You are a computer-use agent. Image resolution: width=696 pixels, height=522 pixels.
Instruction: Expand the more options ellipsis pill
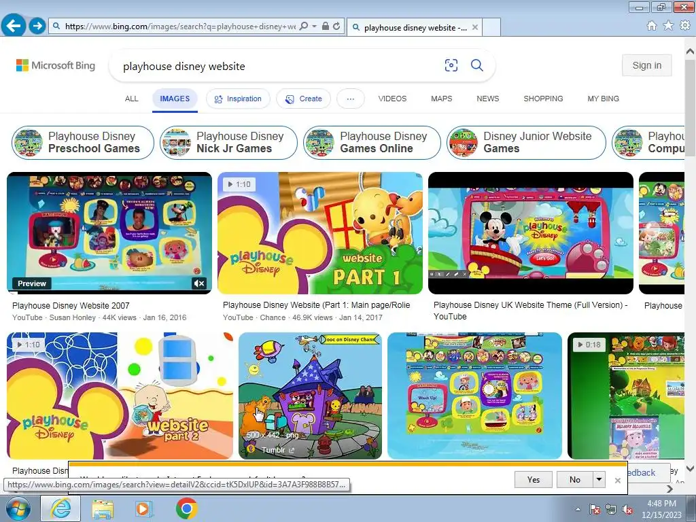point(351,99)
